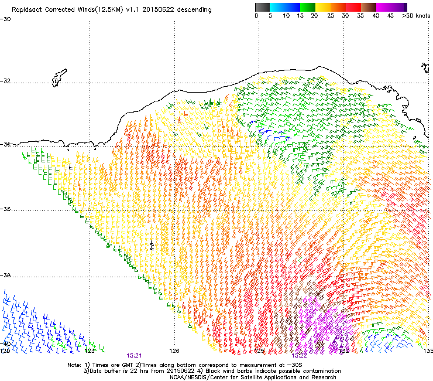Select the orange 25-30 knots legend color
433x381 pixels.
click(x=338, y=7)
